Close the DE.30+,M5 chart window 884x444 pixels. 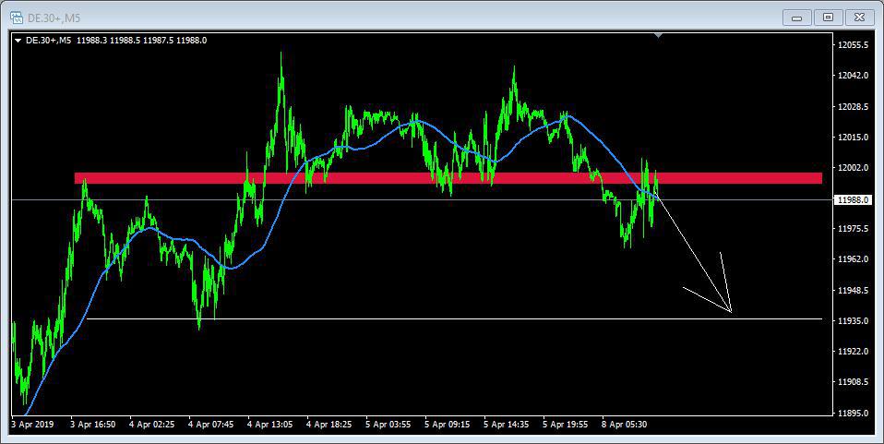[859, 17]
